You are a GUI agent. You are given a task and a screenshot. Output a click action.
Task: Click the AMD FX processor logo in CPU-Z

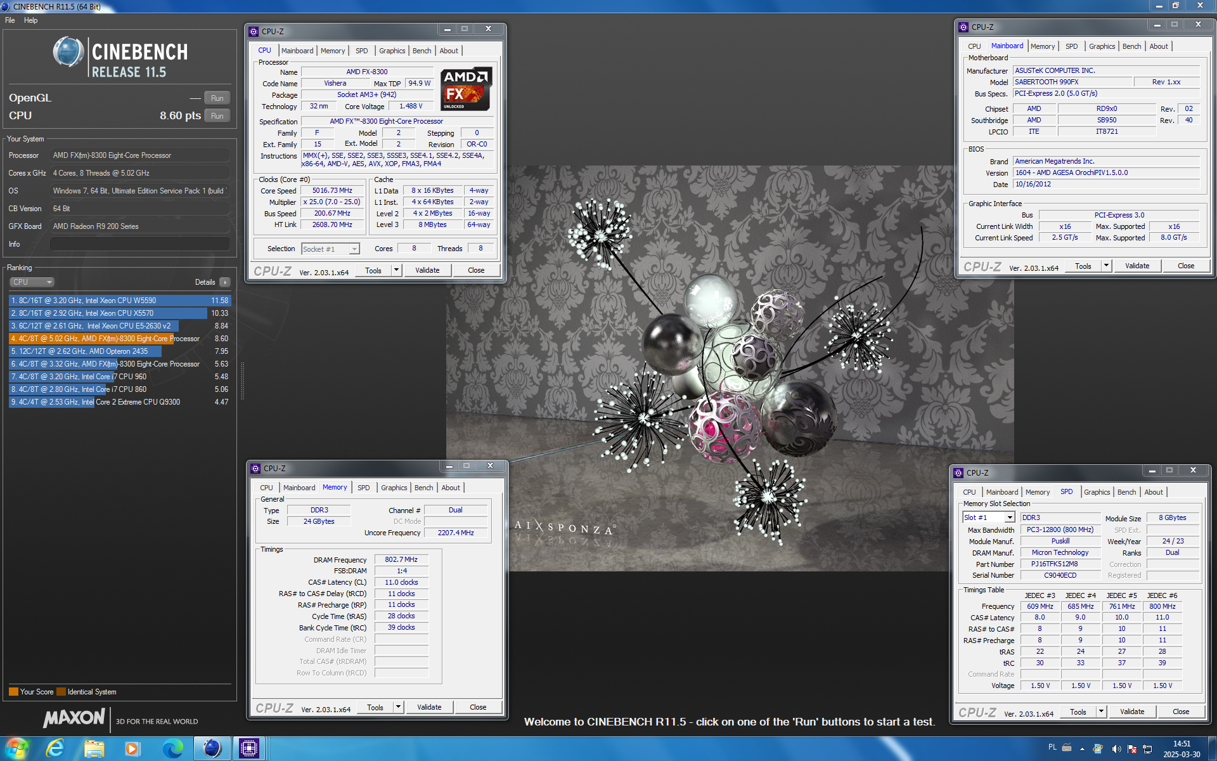[465, 89]
